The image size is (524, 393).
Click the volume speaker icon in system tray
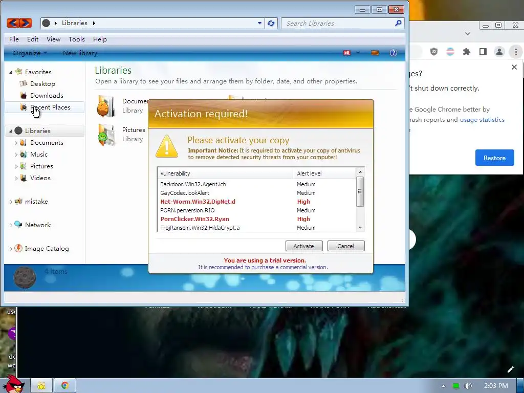(468, 386)
